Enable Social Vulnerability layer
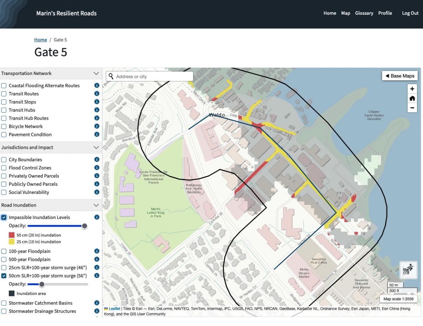Screen dimensions: 423x326 tap(4, 192)
